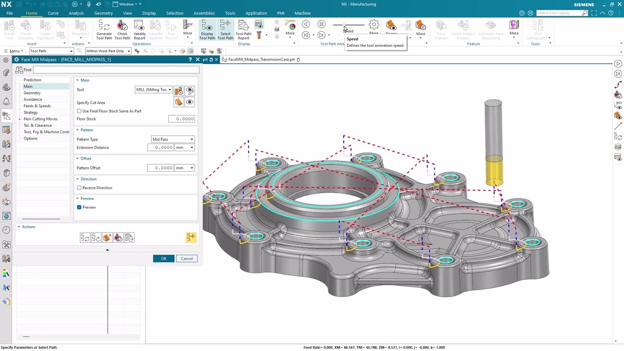
Task: Open the Within Work Part Only dropdown
Action: click(x=108, y=51)
